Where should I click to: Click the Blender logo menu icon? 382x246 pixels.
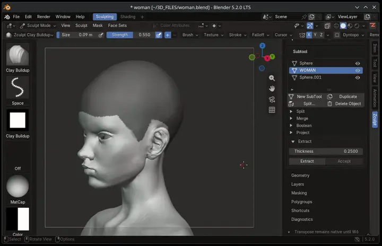[x=7, y=17]
